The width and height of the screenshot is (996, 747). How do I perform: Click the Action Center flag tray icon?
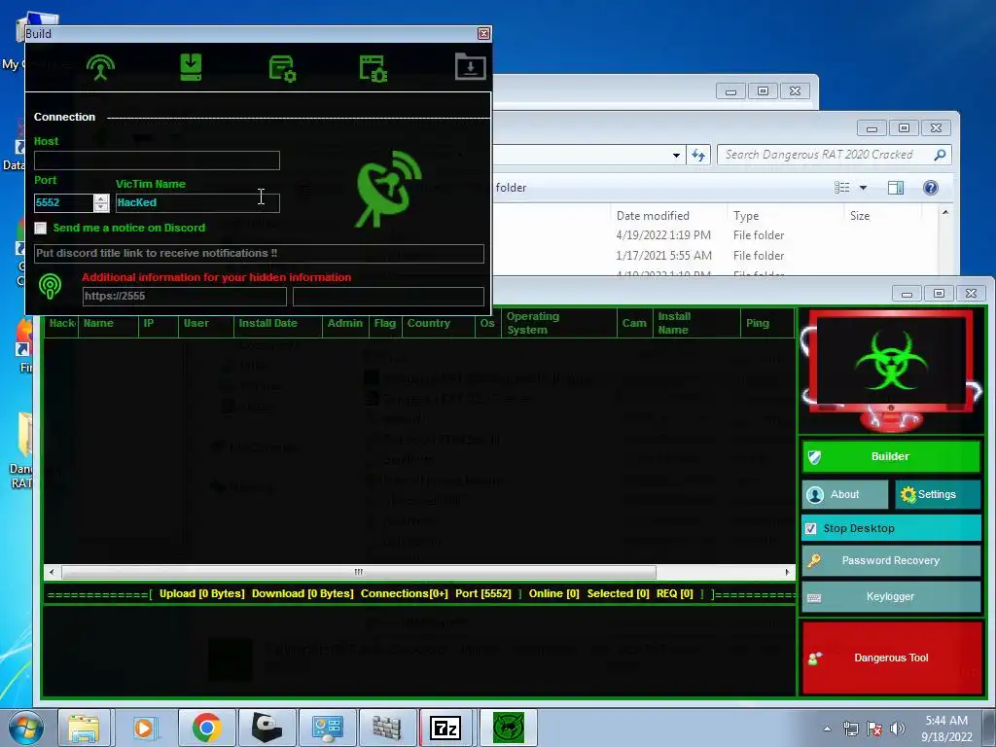874,729
